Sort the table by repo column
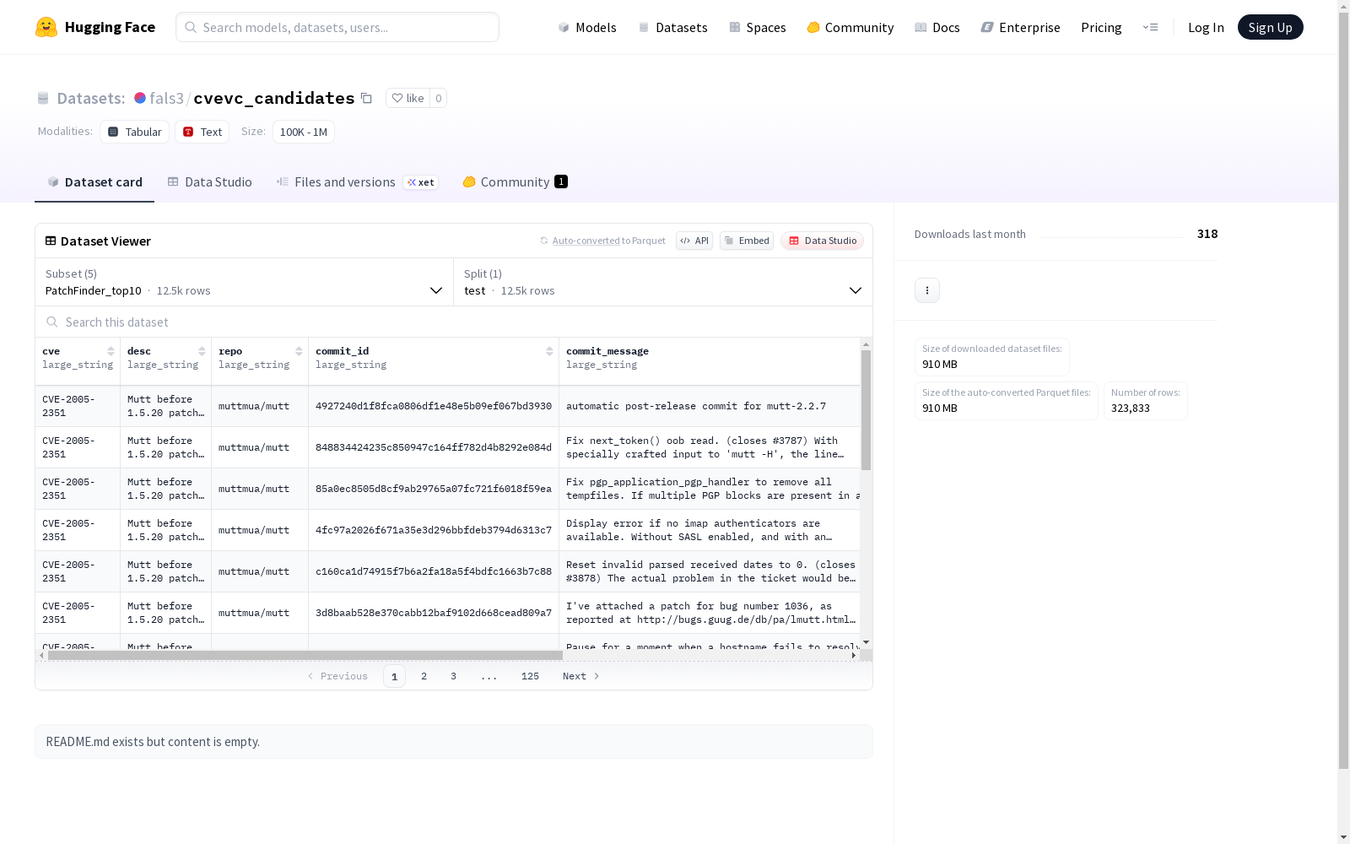The image size is (1350, 844). [299, 351]
